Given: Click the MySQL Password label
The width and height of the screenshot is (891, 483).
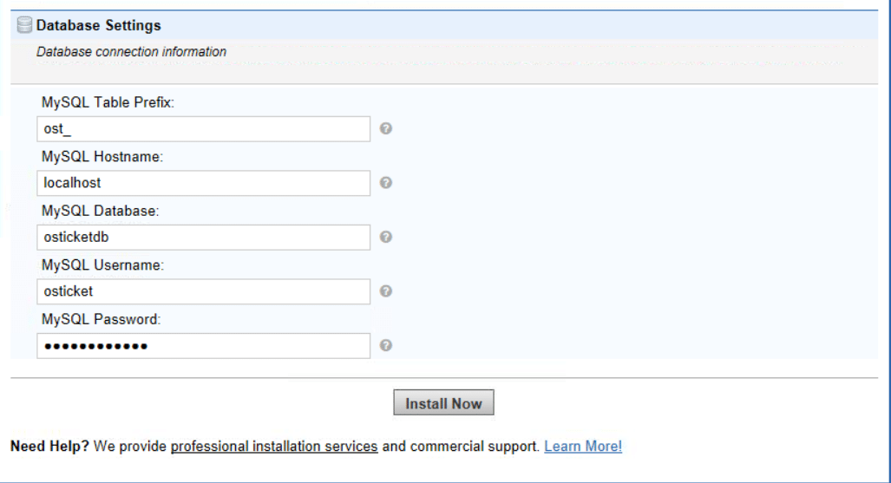Looking at the screenshot, I should point(102,319).
